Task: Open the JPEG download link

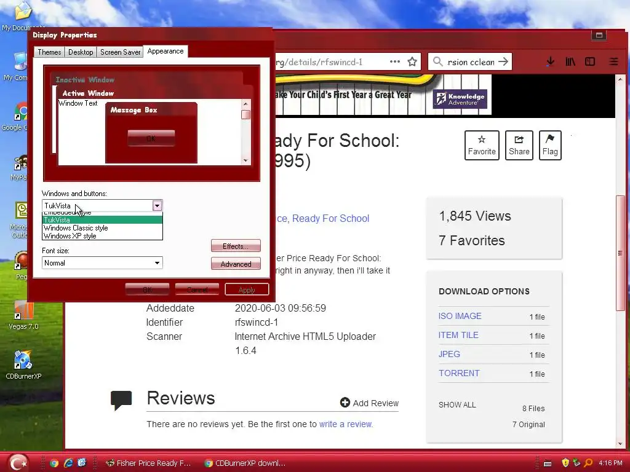Action: tap(449, 354)
